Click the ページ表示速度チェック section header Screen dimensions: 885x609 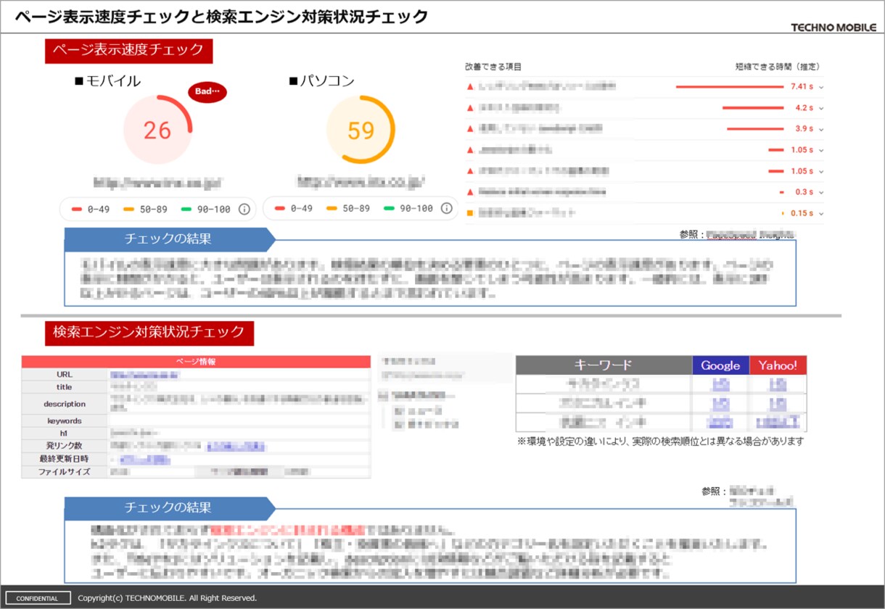[128, 51]
